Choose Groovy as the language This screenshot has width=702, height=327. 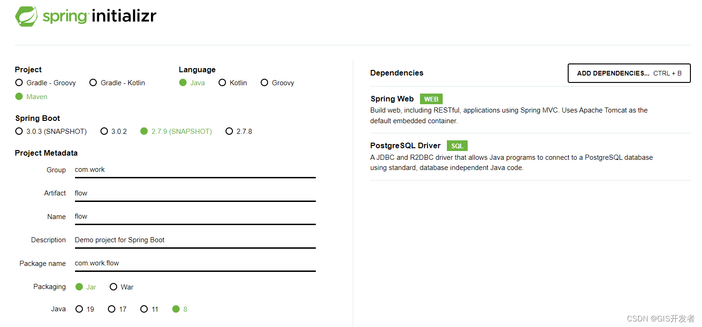pyautogui.click(x=264, y=82)
